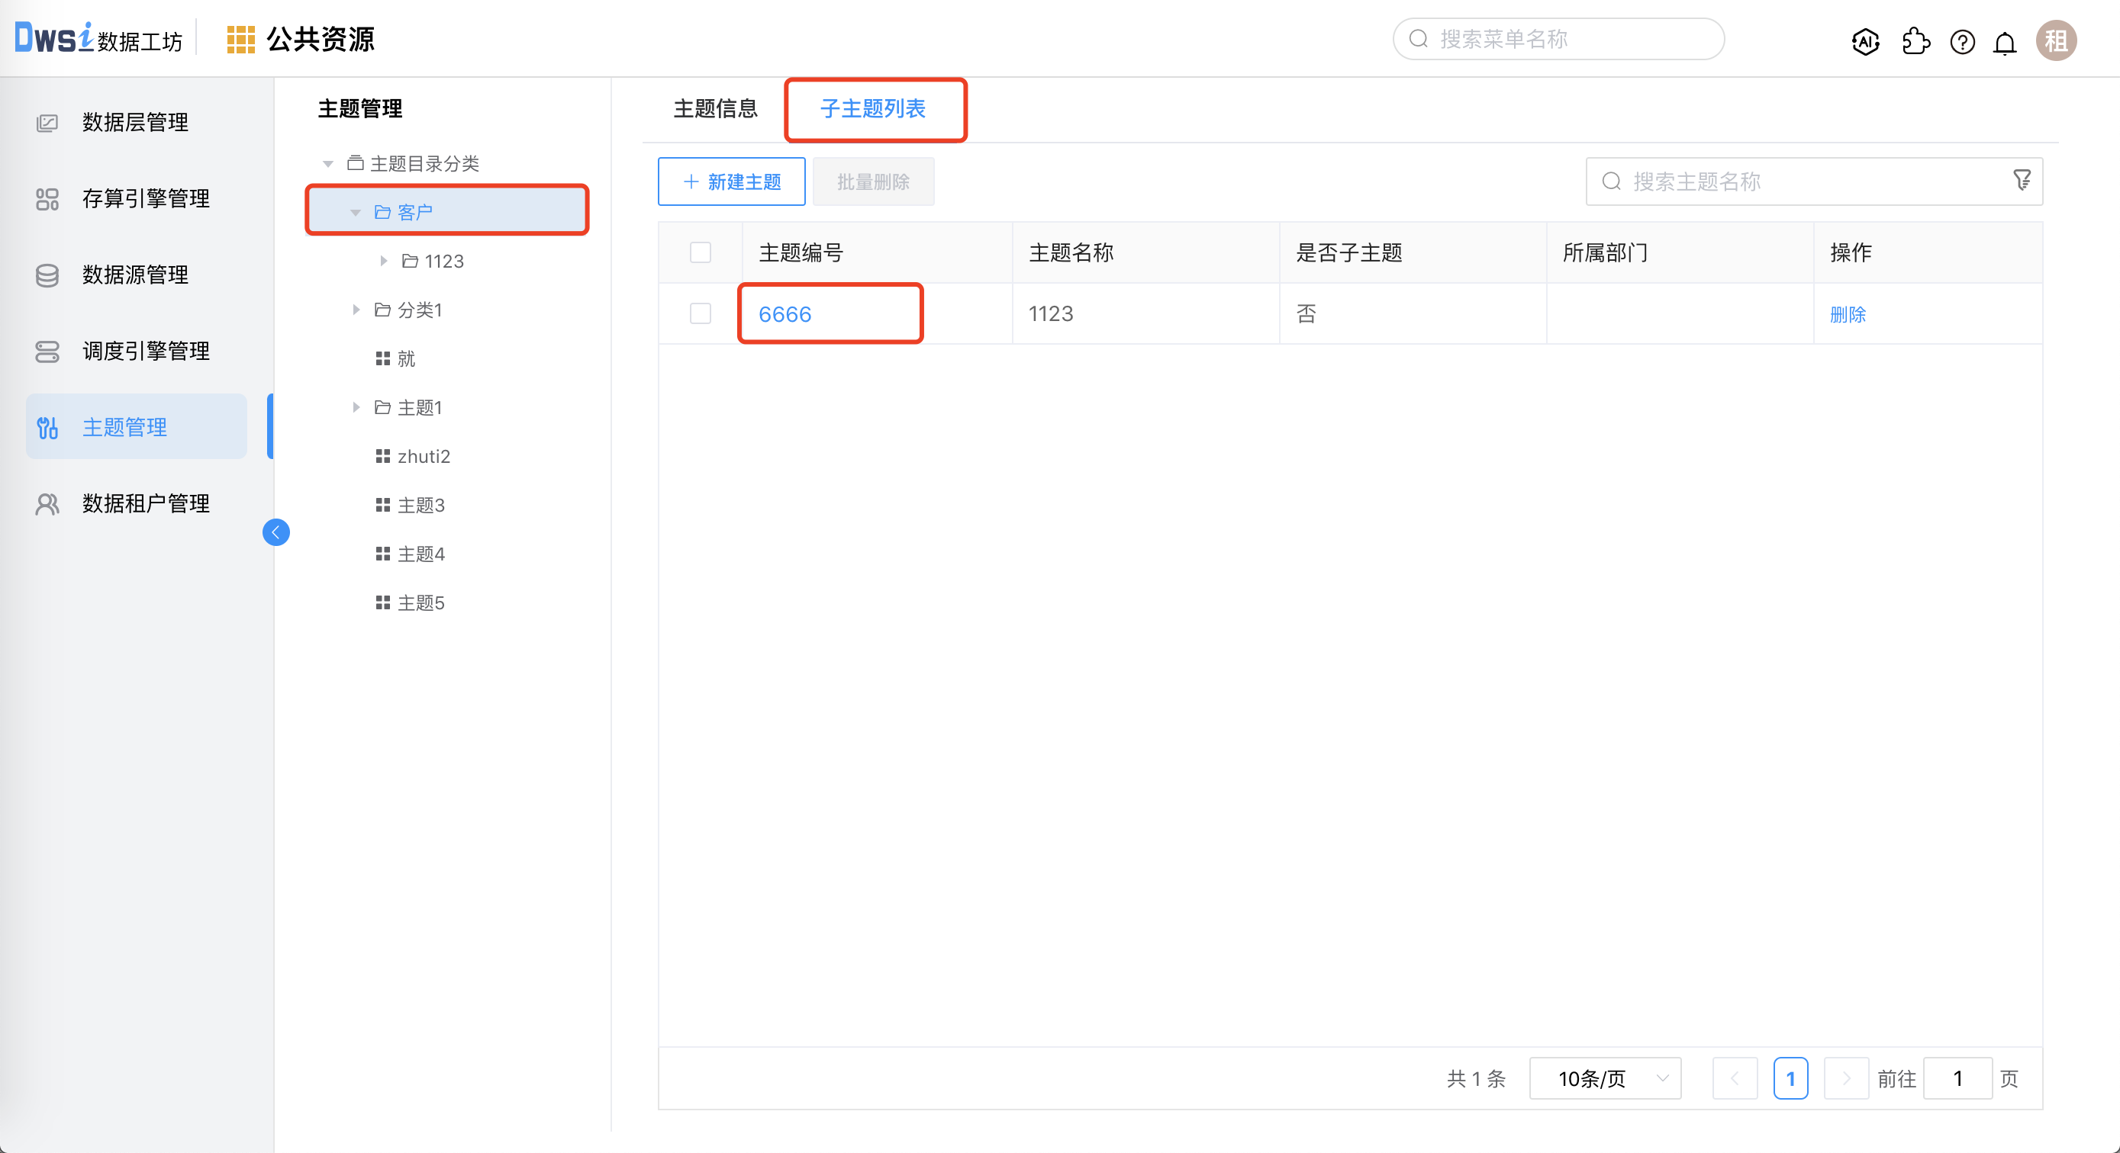Click the 新建主题 button
This screenshot has height=1153, width=2120.
(x=731, y=181)
